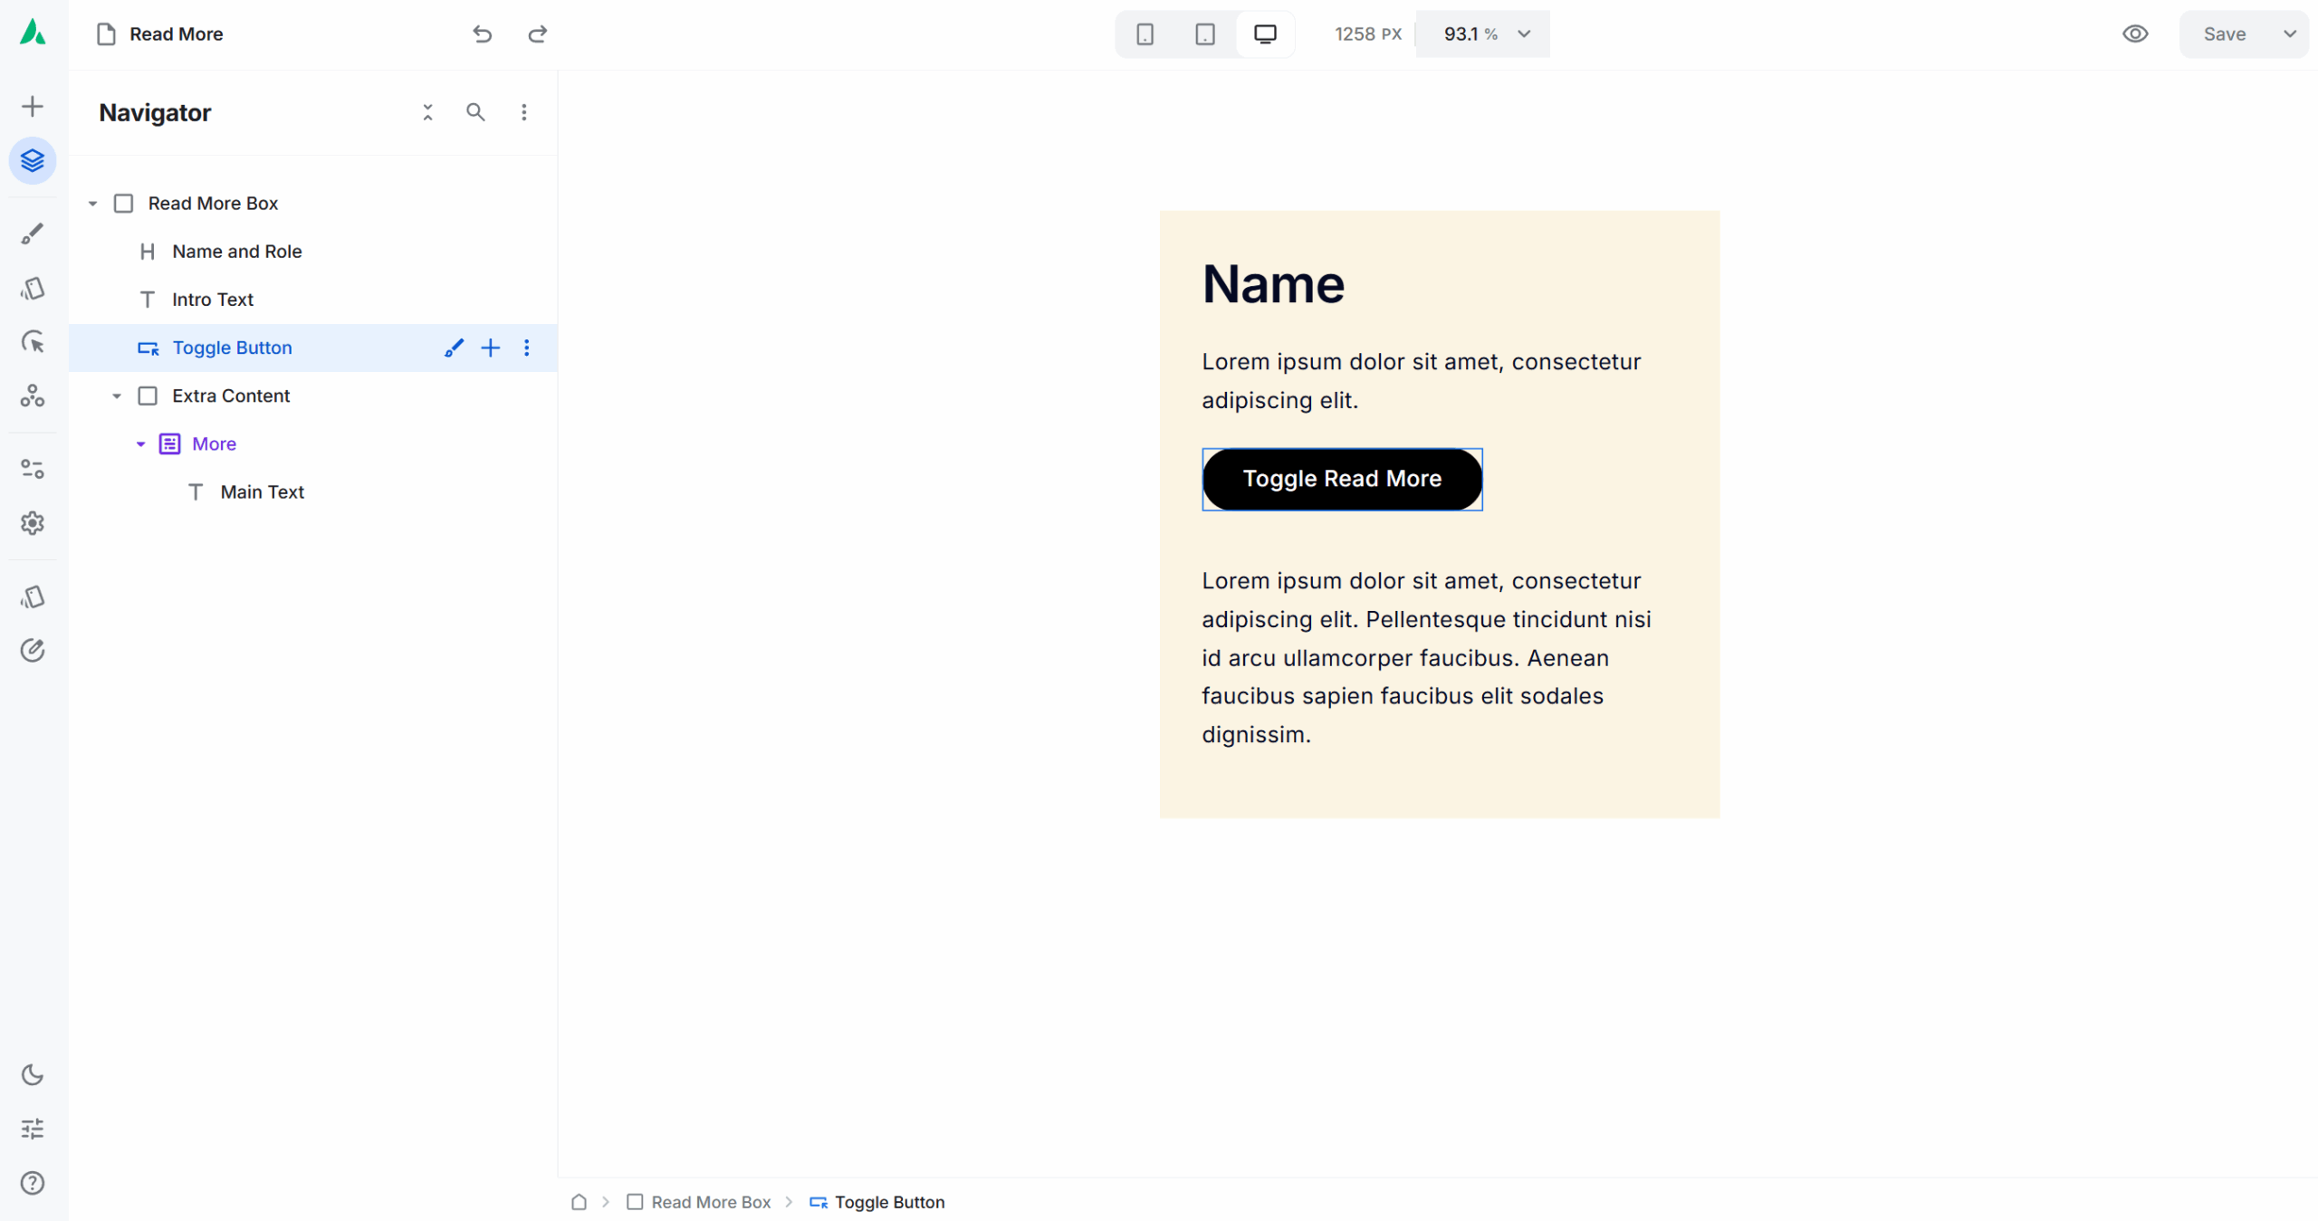Collapse the Read More Box tree item

tap(92, 204)
